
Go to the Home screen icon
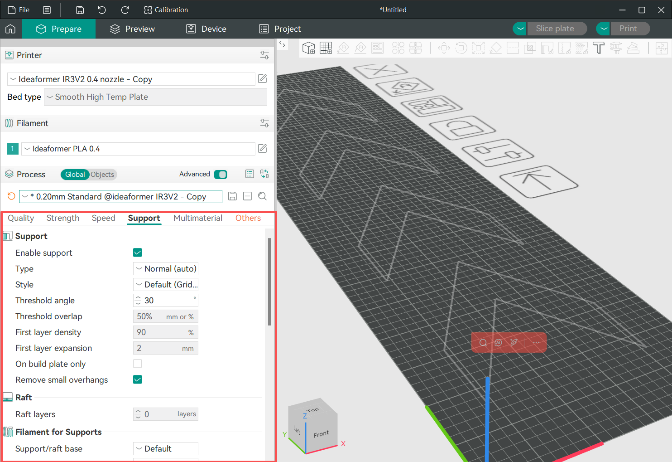pyautogui.click(x=10, y=29)
